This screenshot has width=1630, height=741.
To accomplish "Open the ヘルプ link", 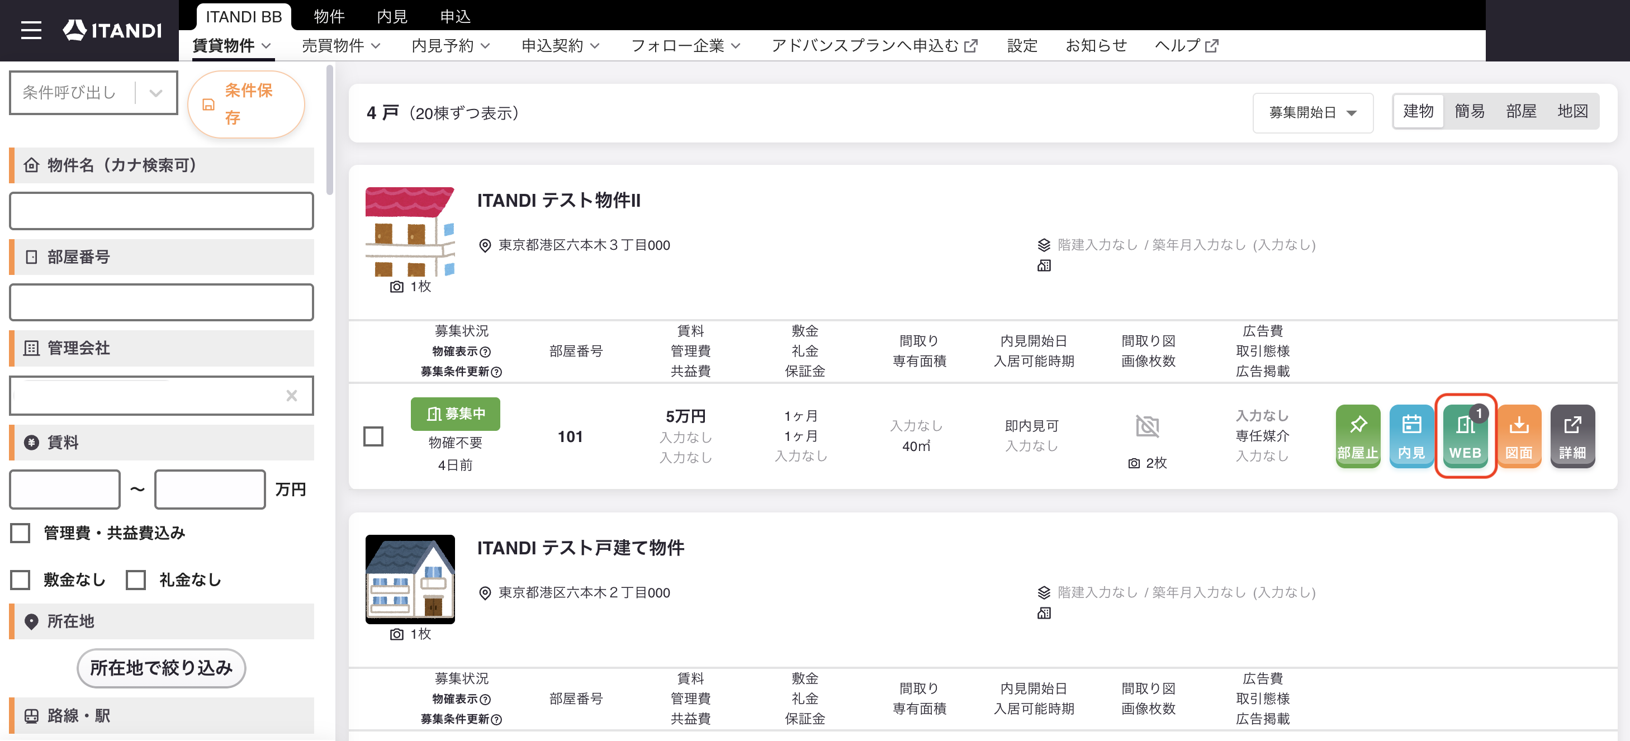I will click(1186, 46).
